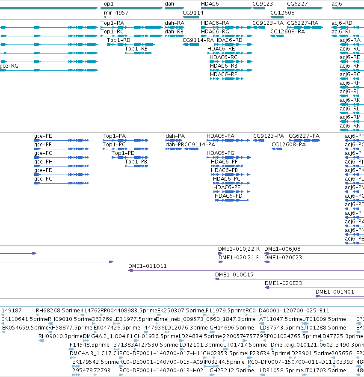Select protein gce-PH
Viewport: 364px width, 377px height.
click(x=62, y=166)
